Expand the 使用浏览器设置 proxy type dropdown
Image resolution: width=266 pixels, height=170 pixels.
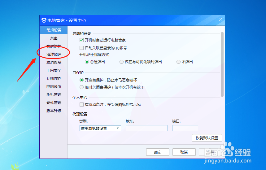100,128
